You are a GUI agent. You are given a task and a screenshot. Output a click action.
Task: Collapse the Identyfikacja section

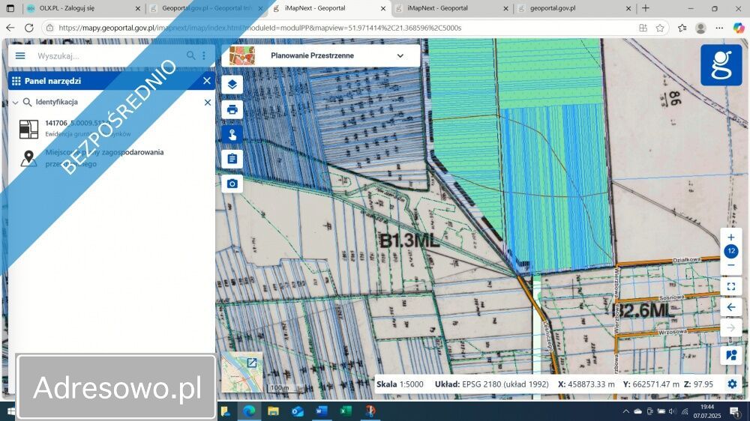[x=16, y=103]
